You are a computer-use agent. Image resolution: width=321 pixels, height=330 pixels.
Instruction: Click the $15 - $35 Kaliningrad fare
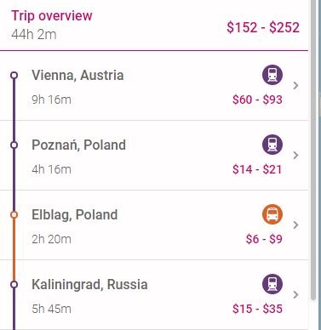click(x=257, y=309)
